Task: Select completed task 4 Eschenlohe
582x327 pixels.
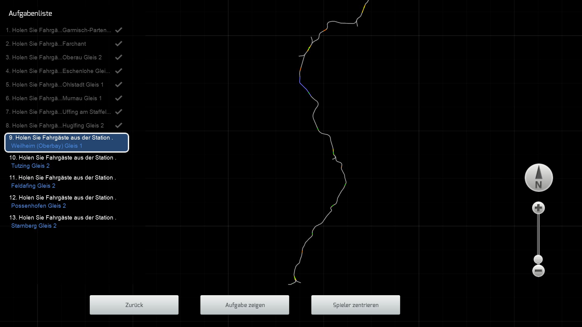Action: 58,71
